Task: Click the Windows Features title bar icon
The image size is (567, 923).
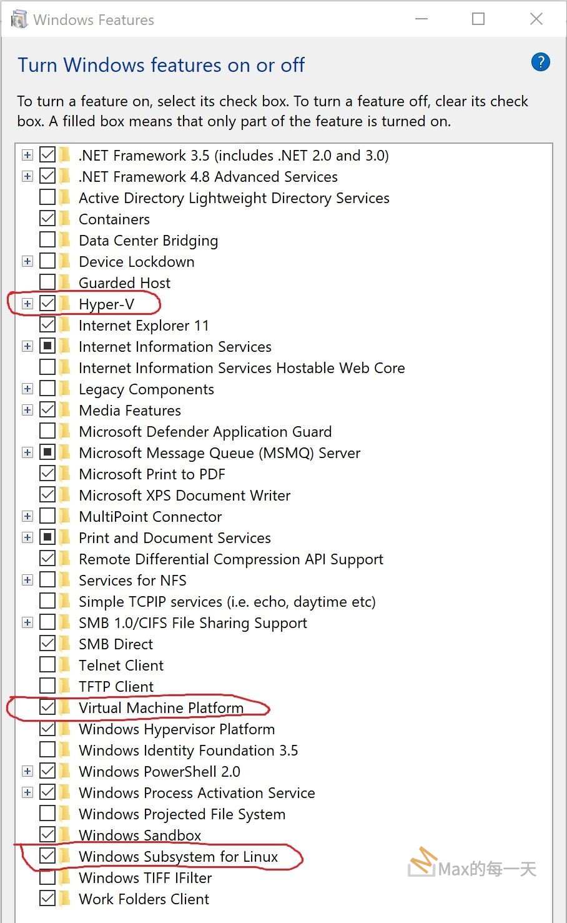Action: (19, 19)
